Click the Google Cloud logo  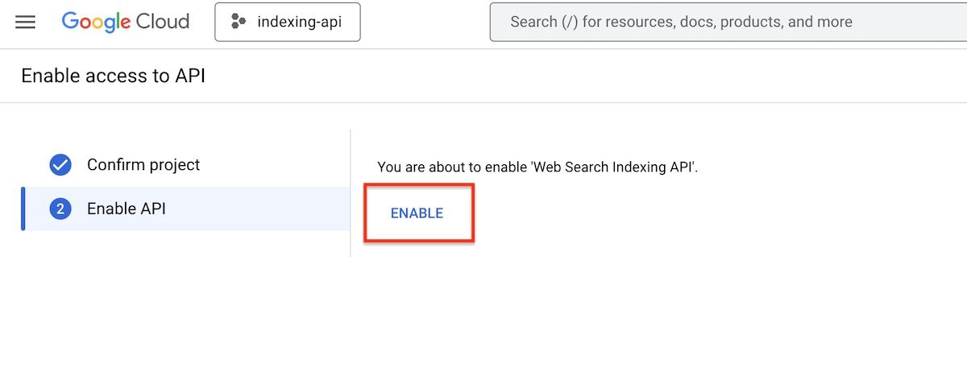126,22
